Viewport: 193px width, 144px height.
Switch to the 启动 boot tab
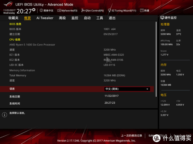87,18
